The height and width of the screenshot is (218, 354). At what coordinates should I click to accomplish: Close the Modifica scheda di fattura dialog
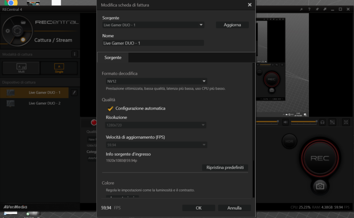[250, 5]
